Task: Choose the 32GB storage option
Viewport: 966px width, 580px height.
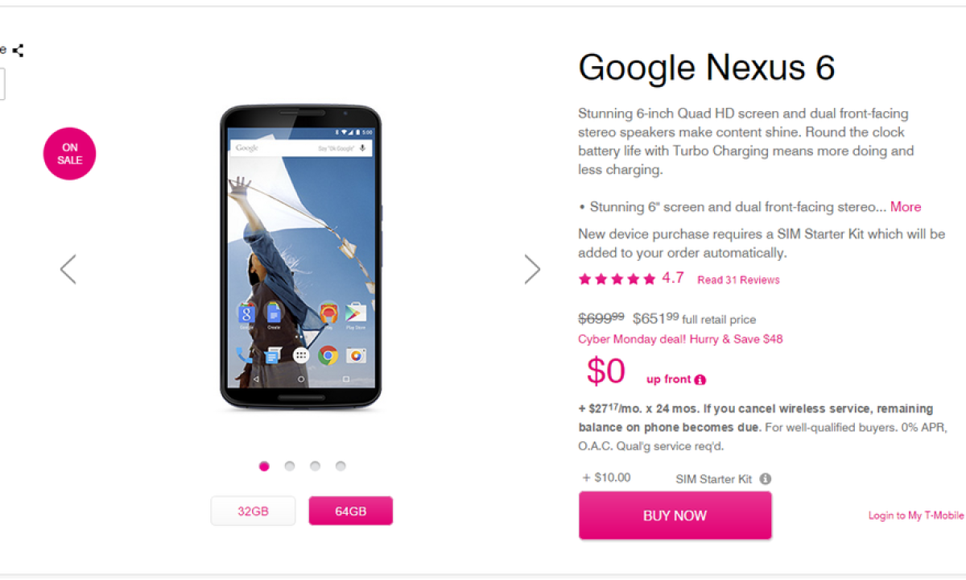Action: click(253, 511)
